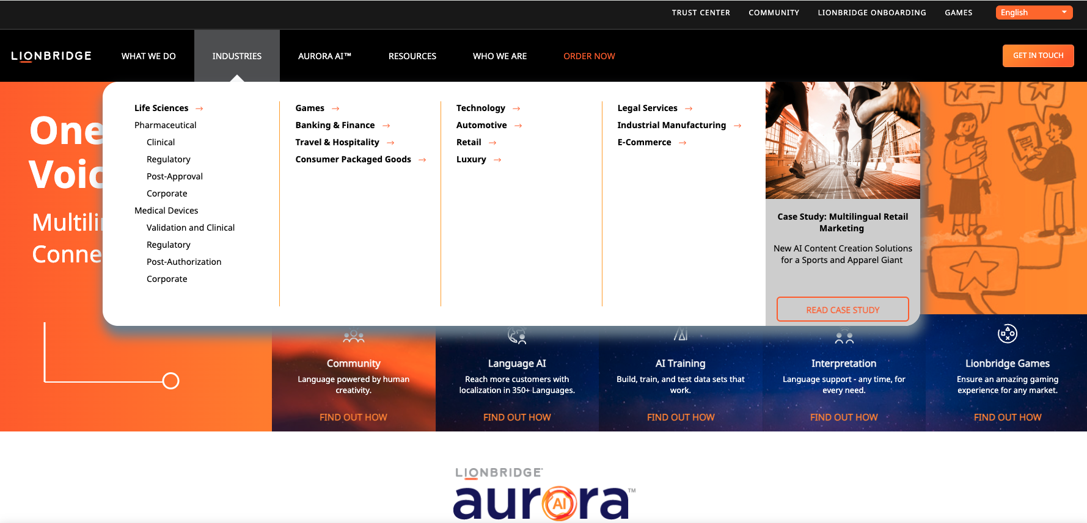Screen dimensions: 1087x523
Task: Click Find Out How under Lionbridge Games
Action: tap(1008, 417)
